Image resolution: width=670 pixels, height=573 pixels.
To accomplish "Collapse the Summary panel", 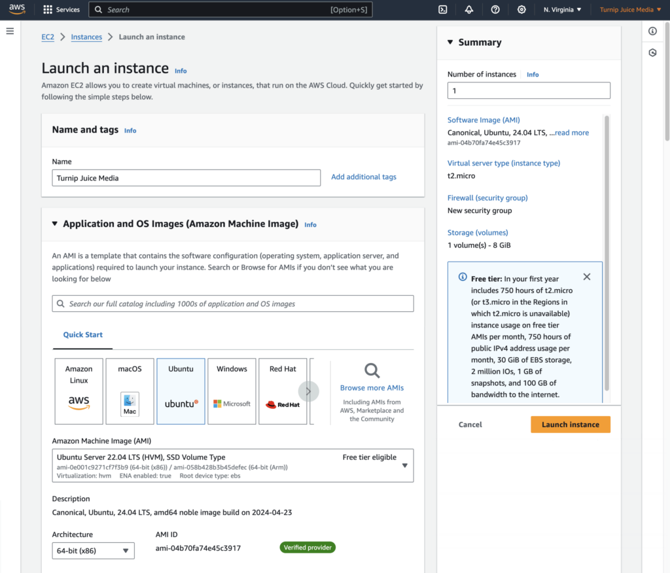I will point(450,42).
